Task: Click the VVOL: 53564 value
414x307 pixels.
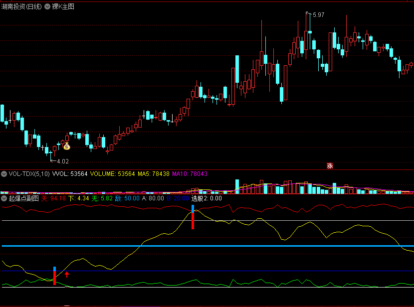Action: coord(70,174)
